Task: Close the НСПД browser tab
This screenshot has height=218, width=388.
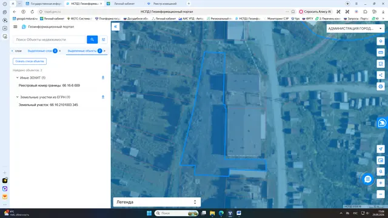Action: (x=101, y=4)
